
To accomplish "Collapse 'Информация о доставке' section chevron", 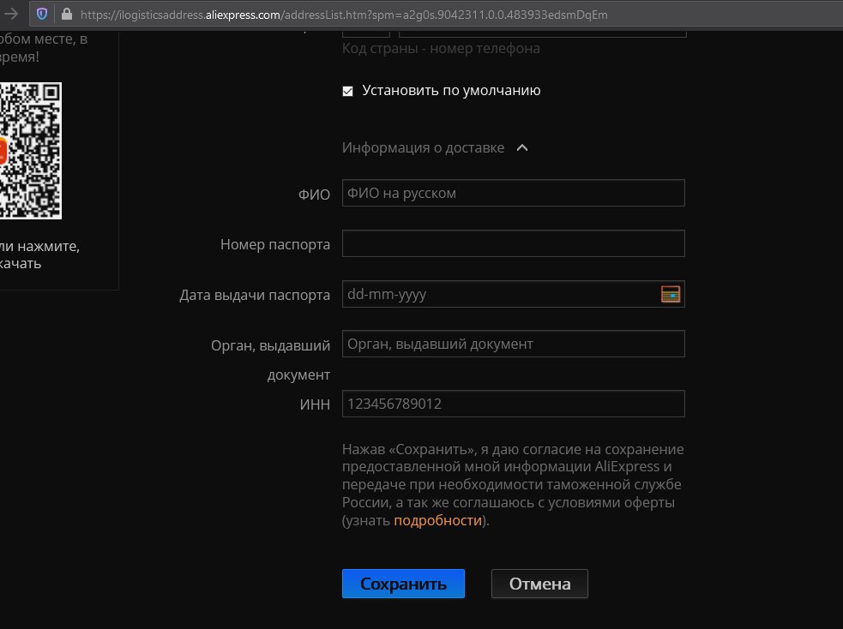I will 522,147.
